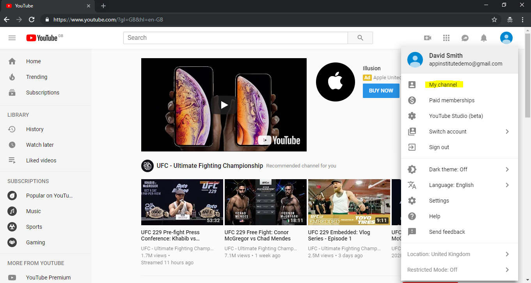Image resolution: width=531 pixels, height=283 pixels.
Task: Play the Apple iPhone ad video
Action: 224,105
